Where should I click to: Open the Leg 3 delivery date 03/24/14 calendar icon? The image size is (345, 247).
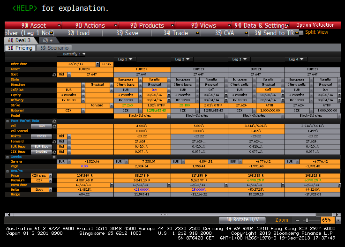283,100
